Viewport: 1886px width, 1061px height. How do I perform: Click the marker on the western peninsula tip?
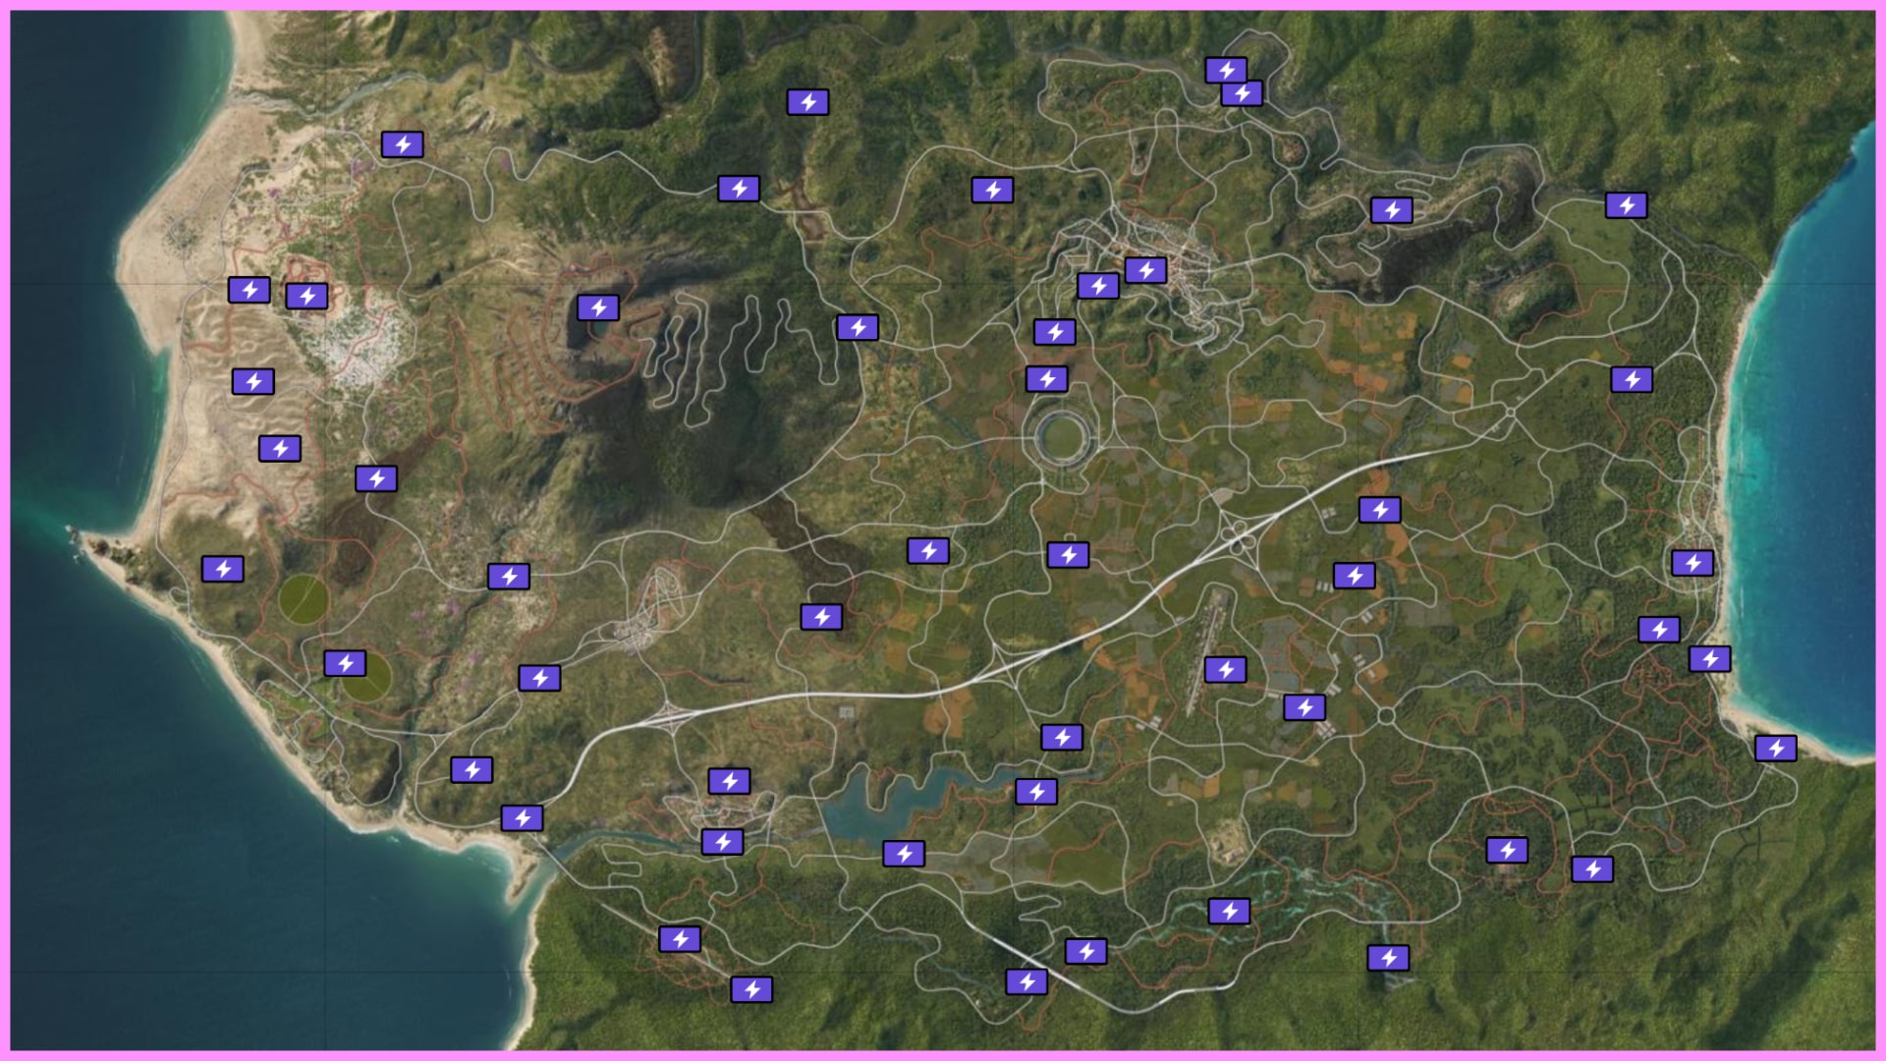223,569
